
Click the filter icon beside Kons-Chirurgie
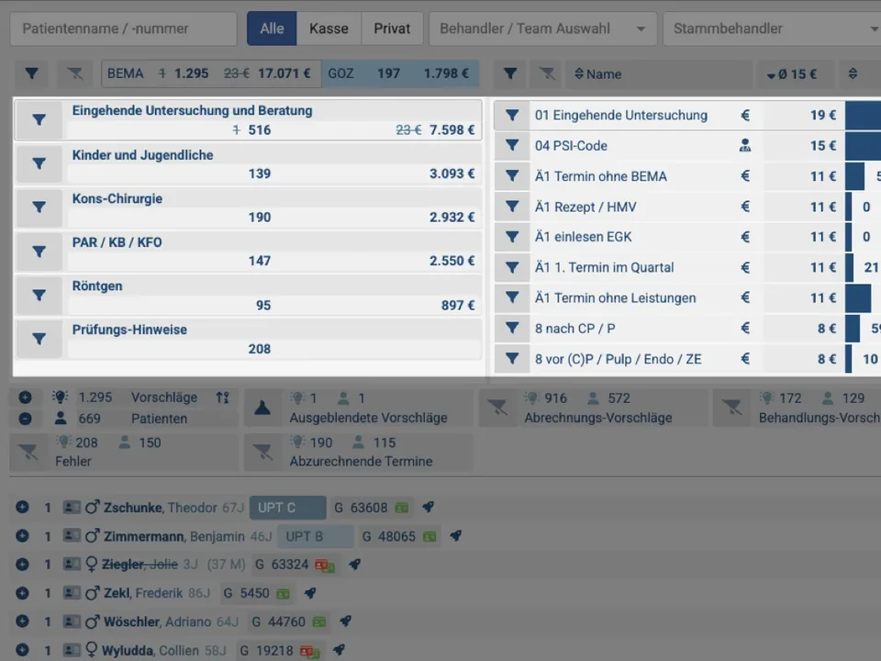coord(39,207)
